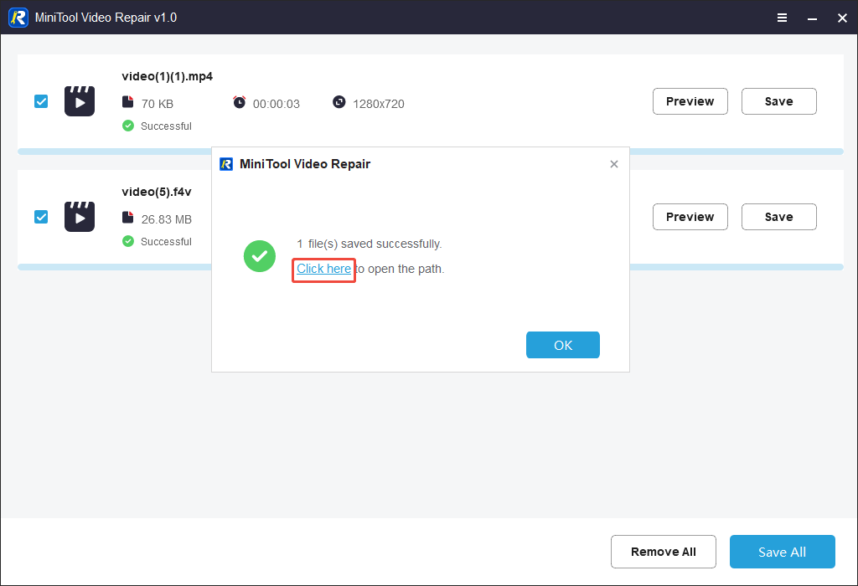Close the save confirmation dialog
This screenshot has width=858, height=586.
[x=614, y=163]
